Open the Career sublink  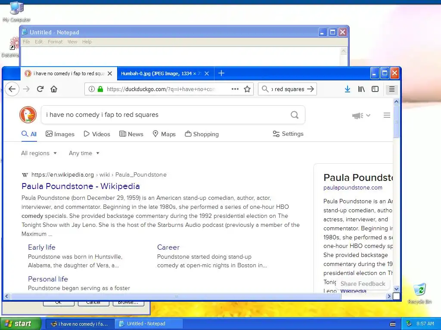point(168,247)
